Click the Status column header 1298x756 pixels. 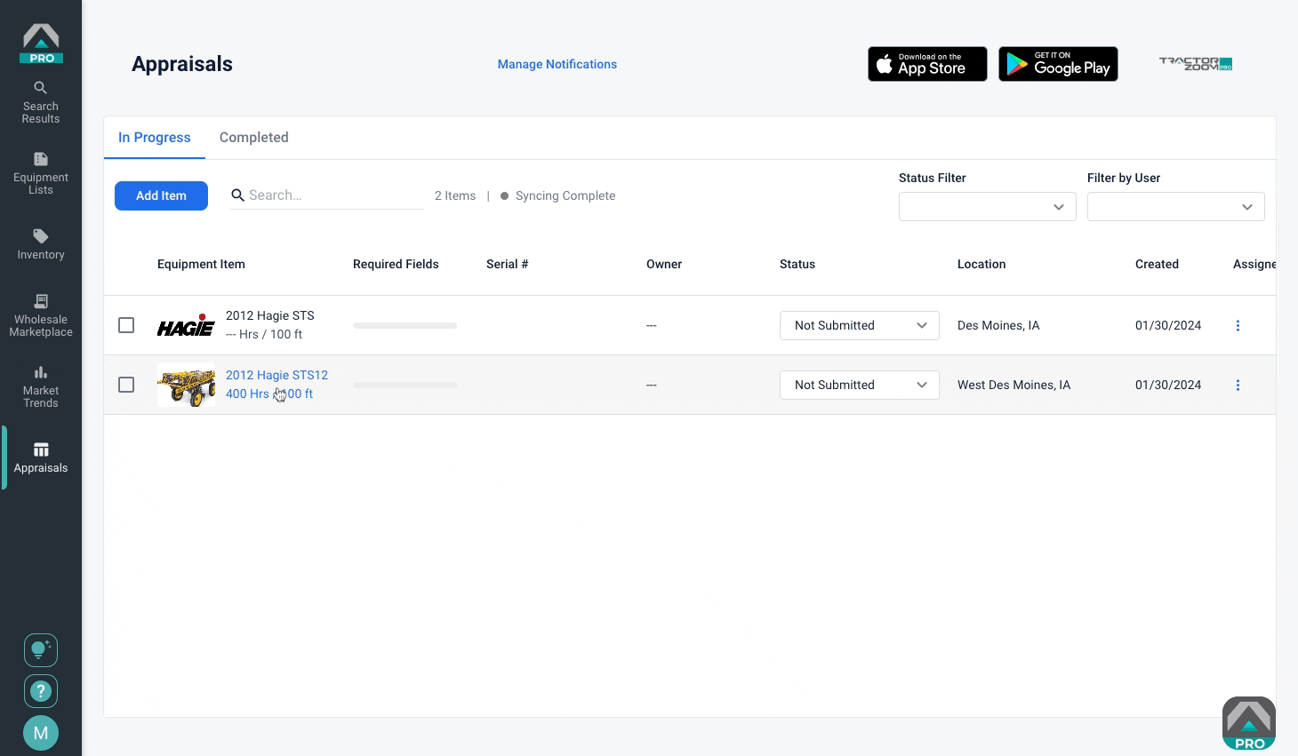click(797, 264)
